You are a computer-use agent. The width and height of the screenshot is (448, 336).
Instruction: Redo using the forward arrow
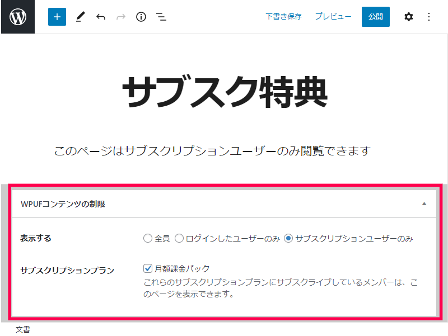(121, 17)
